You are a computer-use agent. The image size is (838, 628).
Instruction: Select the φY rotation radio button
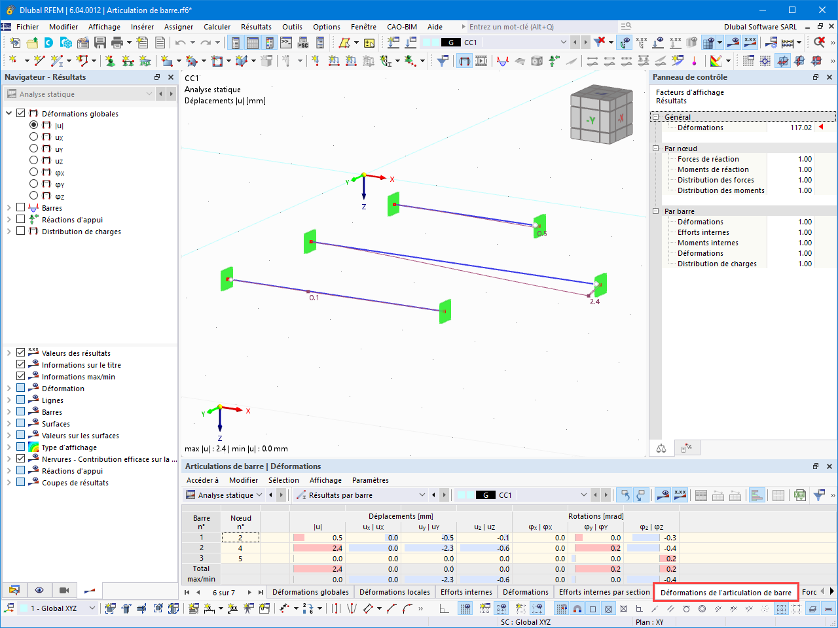click(34, 184)
